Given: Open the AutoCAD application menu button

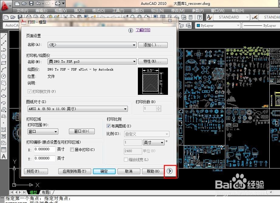Looking at the screenshot, I should (x=6, y=6).
